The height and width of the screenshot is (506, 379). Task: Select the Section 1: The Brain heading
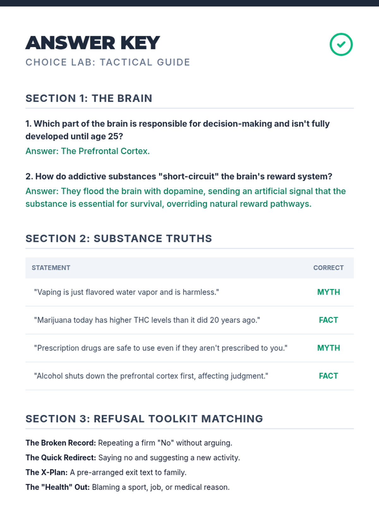coord(89,98)
